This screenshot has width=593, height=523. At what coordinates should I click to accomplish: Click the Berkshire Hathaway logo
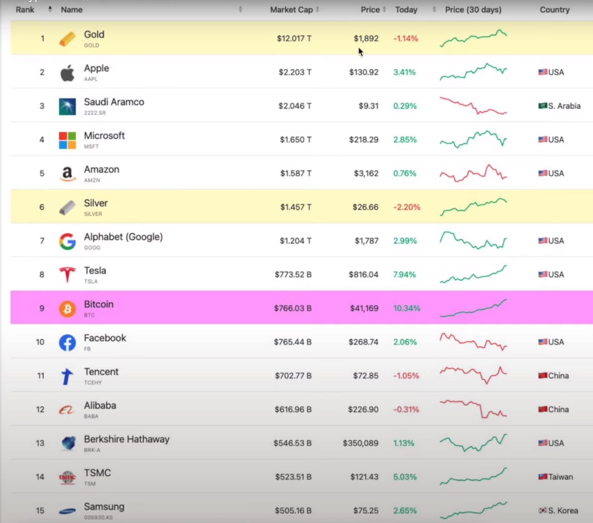pyautogui.click(x=68, y=444)
